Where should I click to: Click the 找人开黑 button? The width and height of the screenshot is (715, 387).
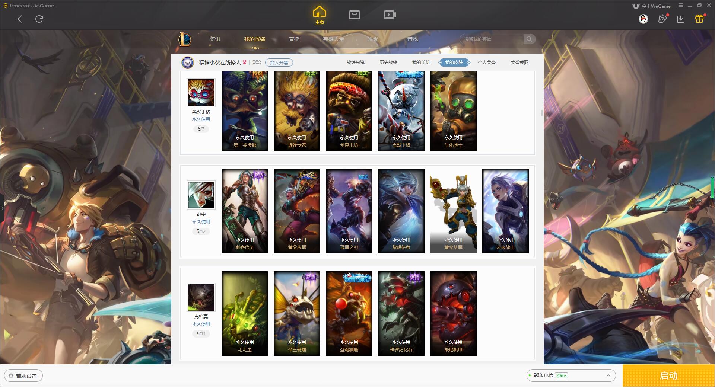[x=279, y=63]
